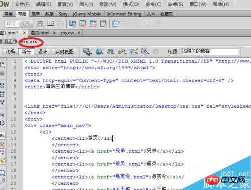This screenshot has height=190, width=251.
Task: Insert a Div tag from Layout toolbar
Action: [40, 24]
